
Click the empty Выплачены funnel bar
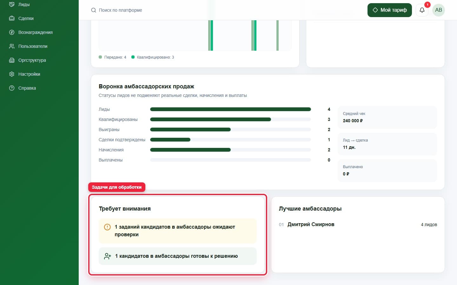(230, 160)
